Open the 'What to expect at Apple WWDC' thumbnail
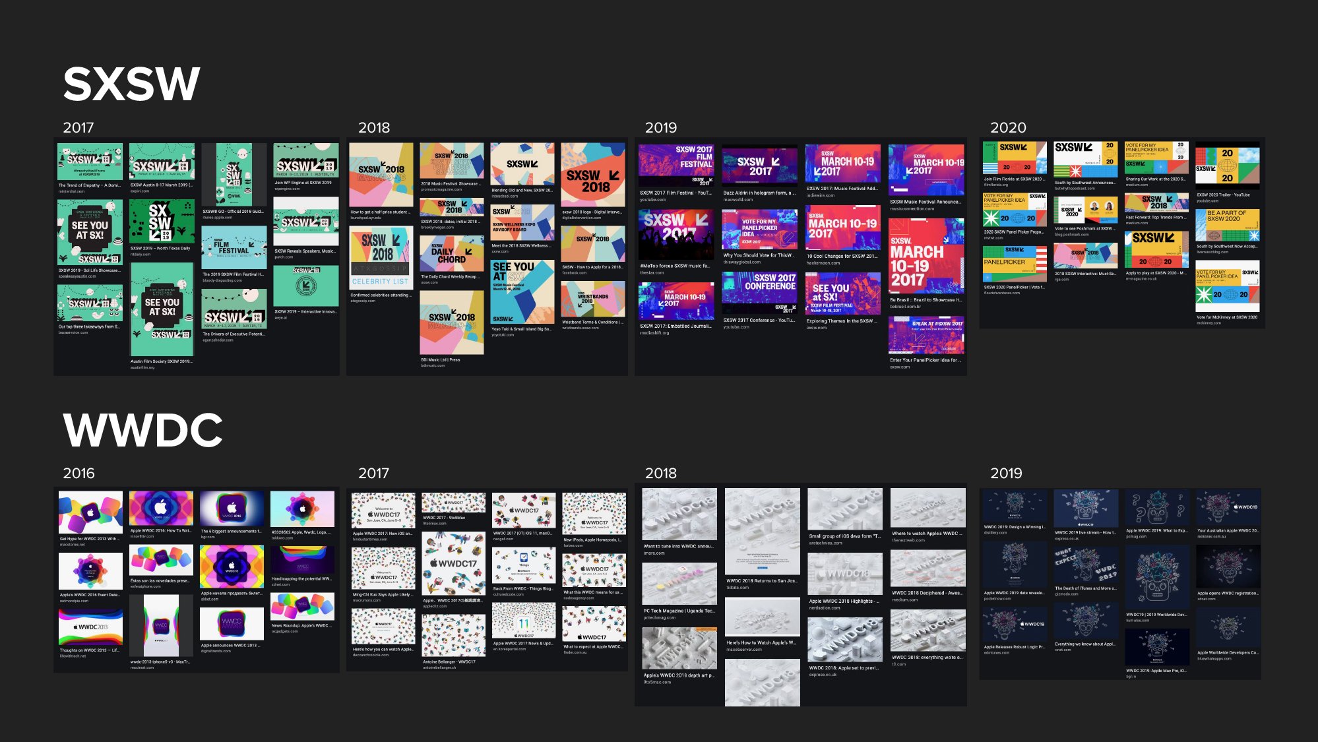Screen dimensions: 1318x742 [x=594, y=625]
